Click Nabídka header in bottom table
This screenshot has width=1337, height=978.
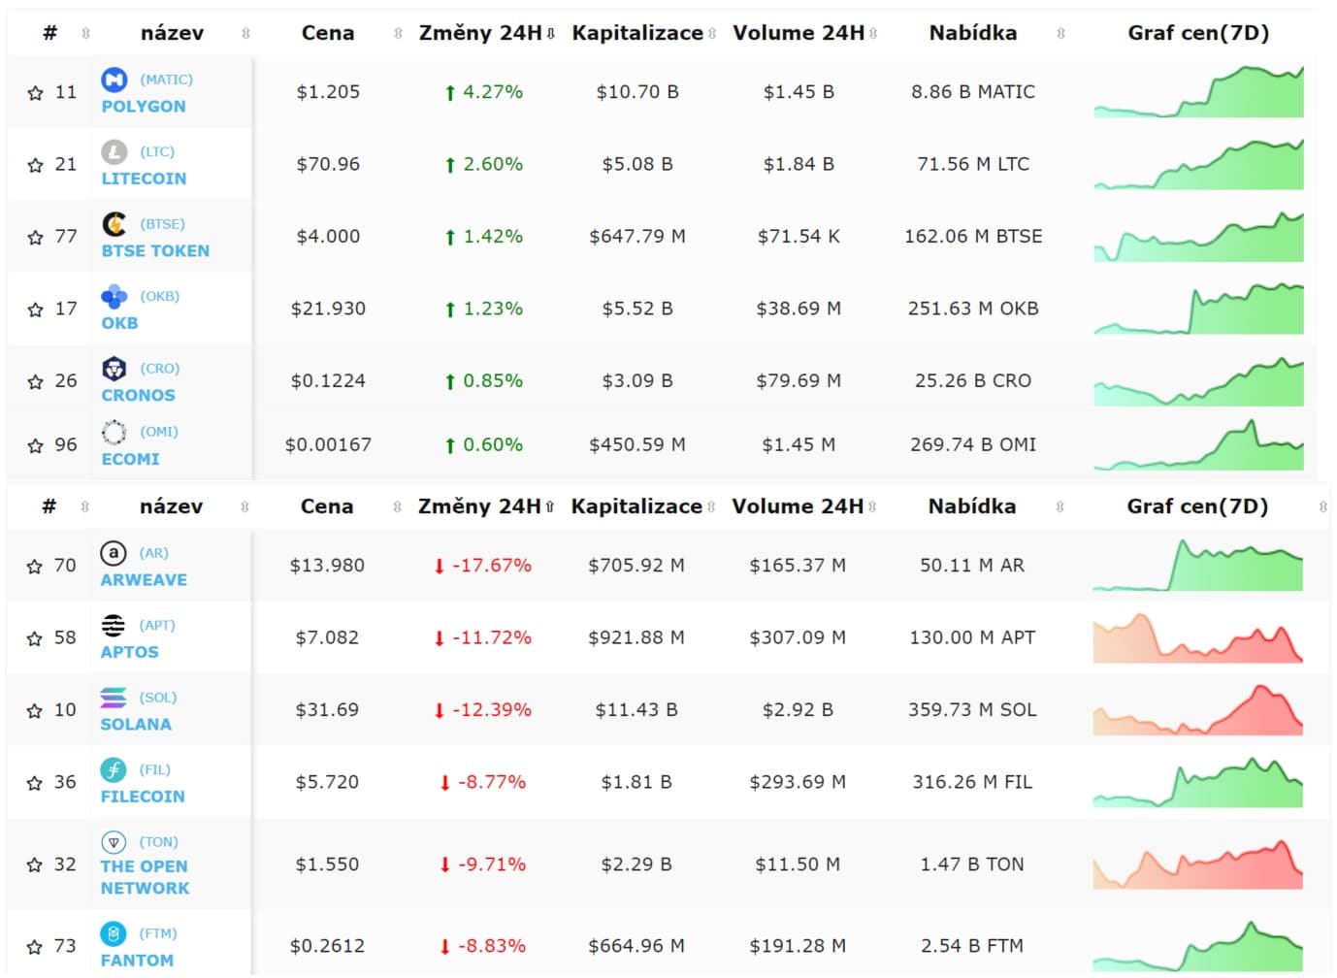pyautogui.click(x=972, y=506)
